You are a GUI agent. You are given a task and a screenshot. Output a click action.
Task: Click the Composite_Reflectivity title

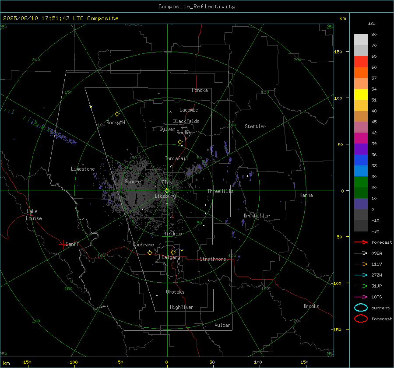point(197,7)
